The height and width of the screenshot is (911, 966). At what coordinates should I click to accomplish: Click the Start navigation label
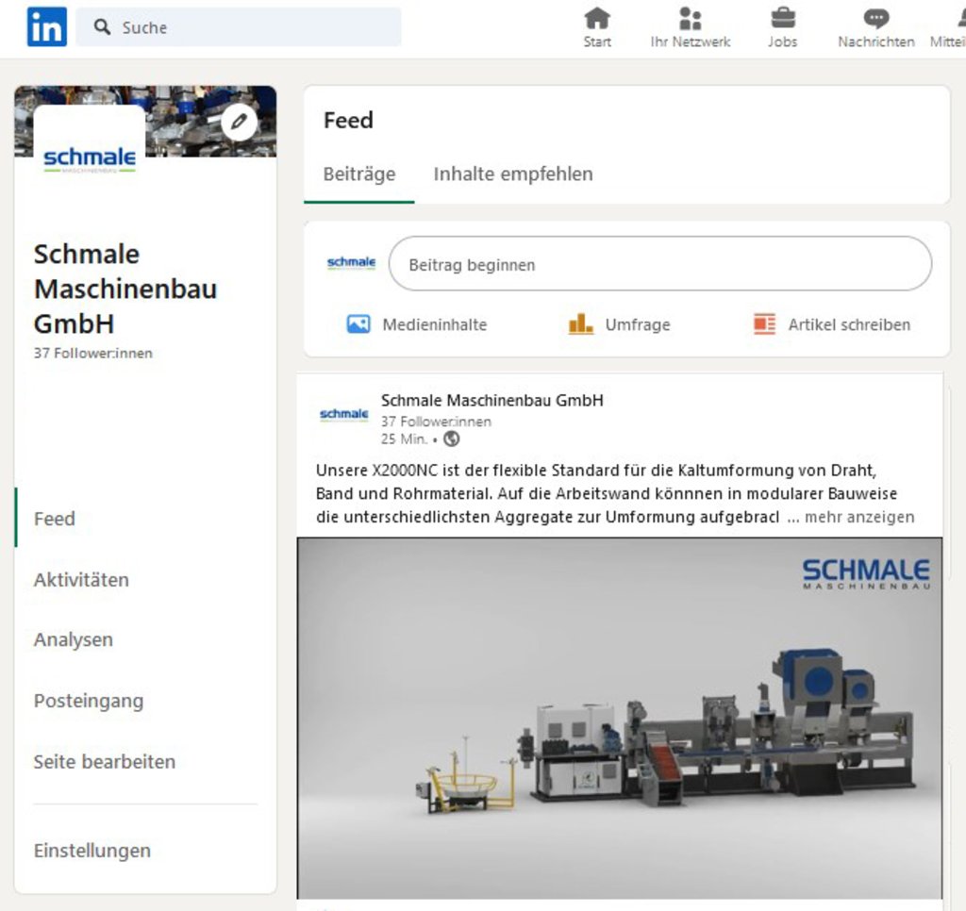click(597, 41)
